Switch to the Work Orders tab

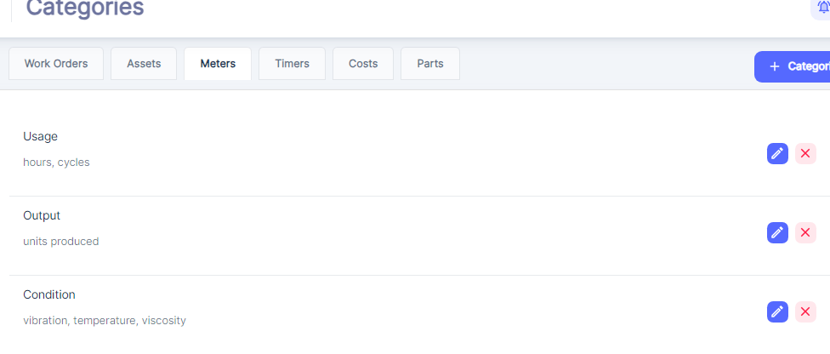click(56, 64)
